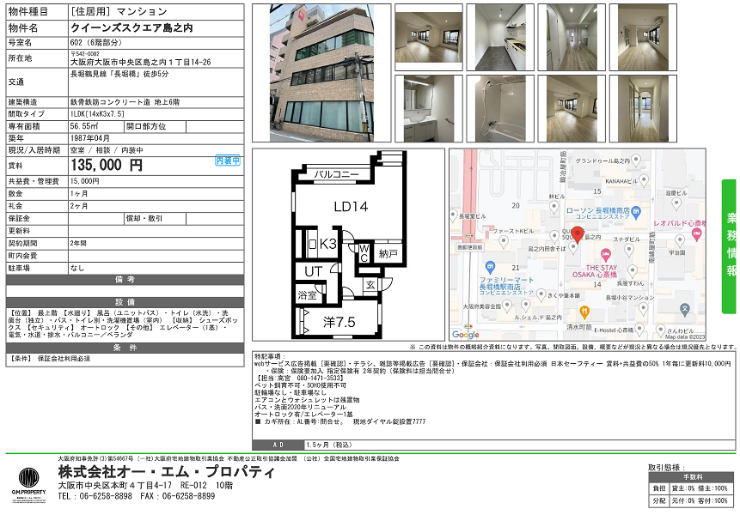Click the address 大阪府大阪市中央区島之内1丁目14-26
This screenshot has width=740, height=521.
tap(141, 63)
